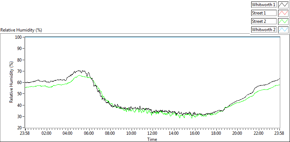Click the Whitworth 1 black plot icon
This screenshot has width=290, height=142.
[x=283, y=5]
